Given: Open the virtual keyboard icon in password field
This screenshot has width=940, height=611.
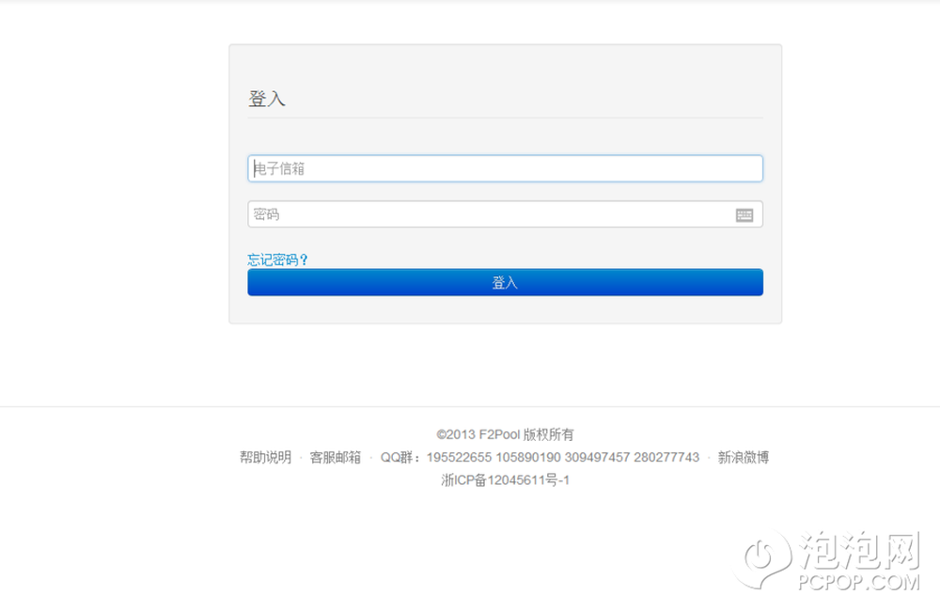Looking at the screenshot, I should (744, 214).
